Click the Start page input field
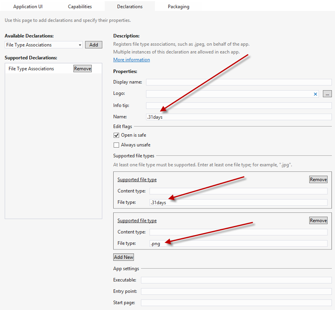 tap(236, 303)
